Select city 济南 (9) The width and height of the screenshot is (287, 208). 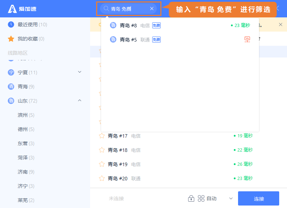coord(26,172)
